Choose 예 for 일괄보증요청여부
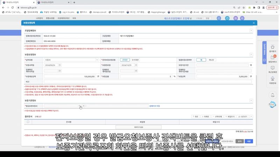 click(x=201, y=60)
